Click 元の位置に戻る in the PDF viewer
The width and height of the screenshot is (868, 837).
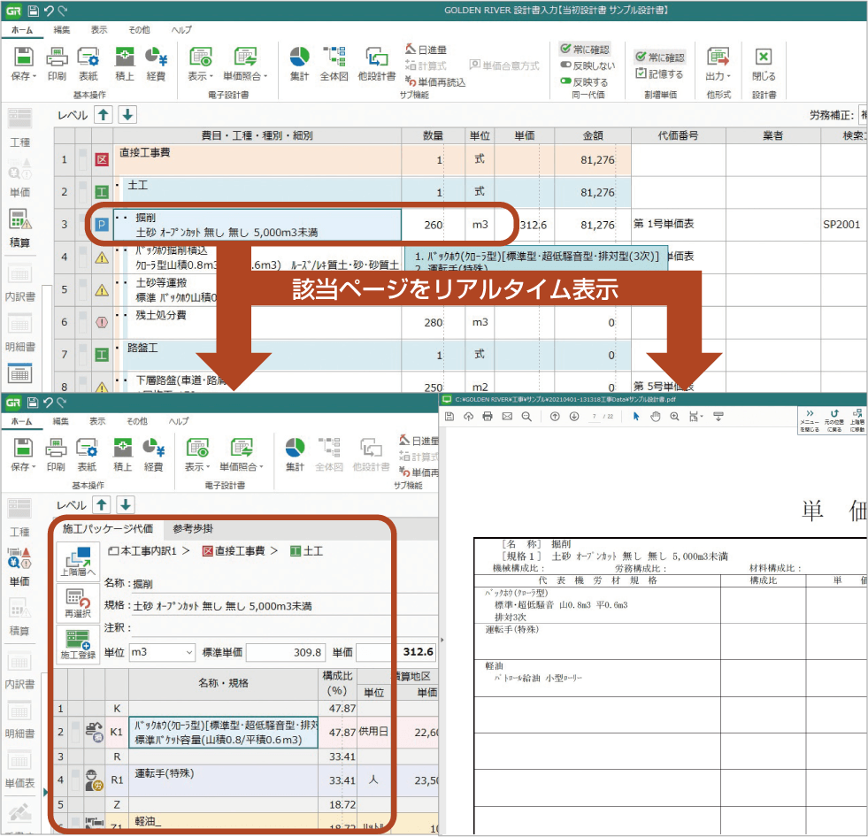pyautogui.click(x=834, y=421)
